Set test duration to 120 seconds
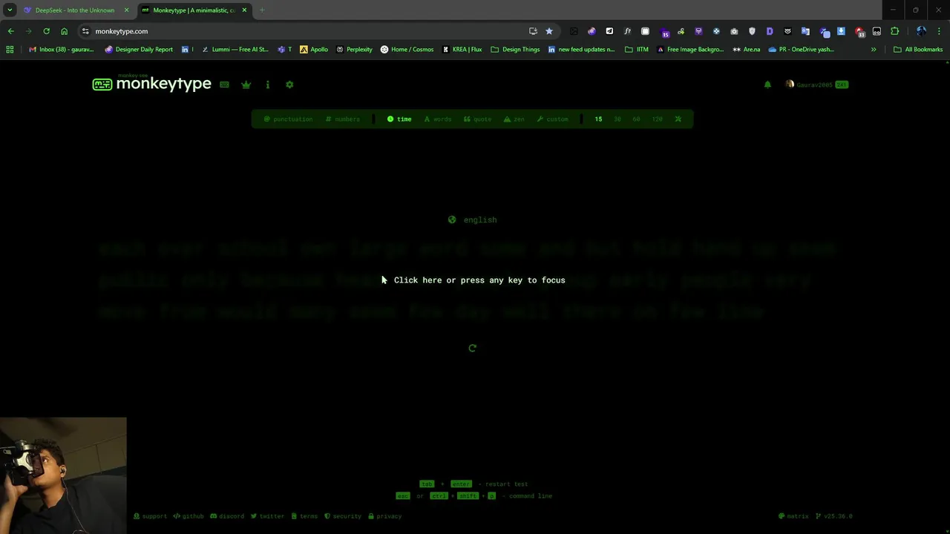 [x=657, y=119]
